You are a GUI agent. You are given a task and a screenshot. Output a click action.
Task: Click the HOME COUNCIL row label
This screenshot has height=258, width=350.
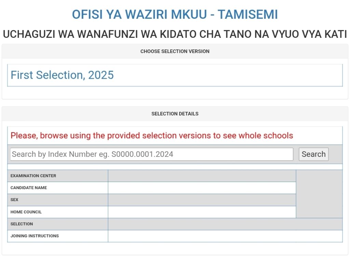(26, 212)
